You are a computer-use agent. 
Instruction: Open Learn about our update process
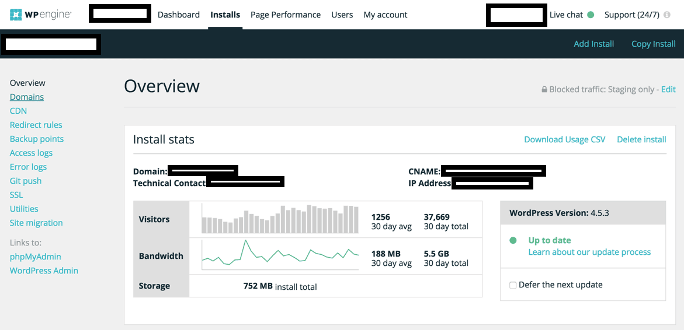(589, 252)
